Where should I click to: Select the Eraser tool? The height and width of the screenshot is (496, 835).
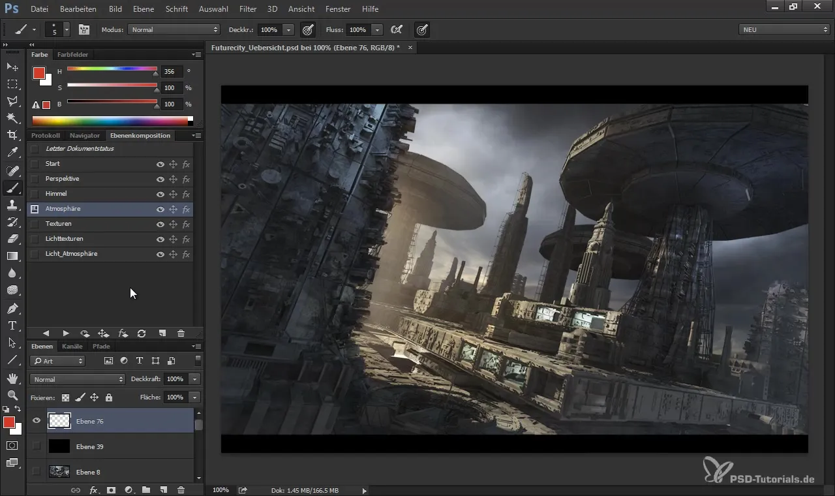12,239
